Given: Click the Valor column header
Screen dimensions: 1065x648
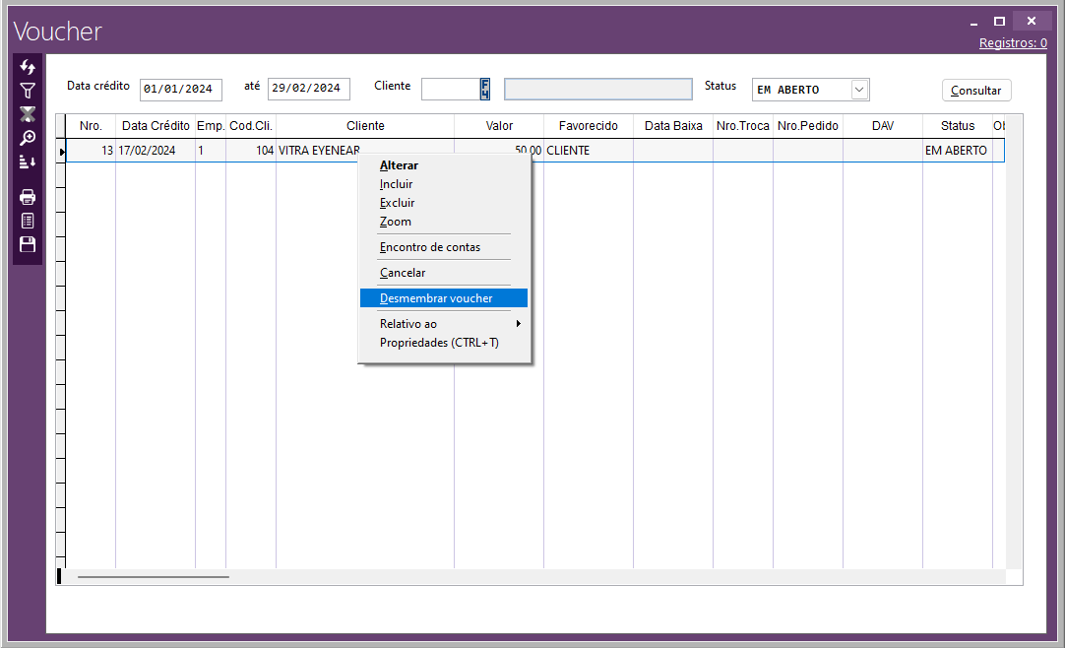Looking at the screenshot, I should coord(499,126).
